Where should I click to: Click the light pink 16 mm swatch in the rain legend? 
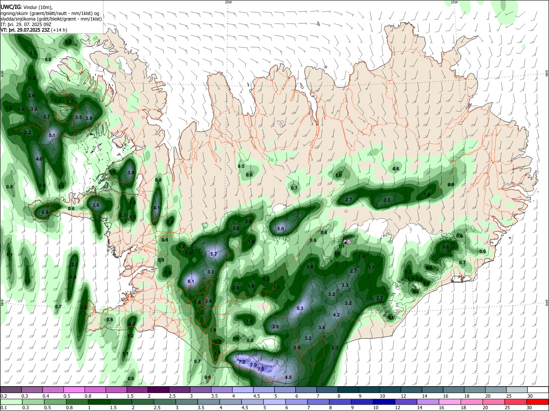pos(449,402)
